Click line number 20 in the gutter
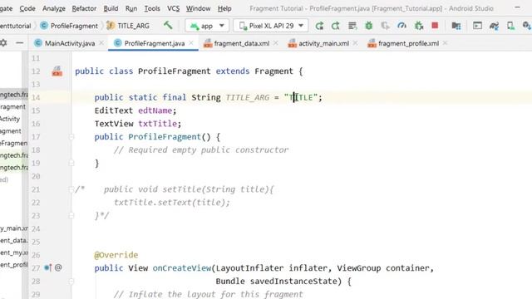532x299 pixels. pos(36,176)
